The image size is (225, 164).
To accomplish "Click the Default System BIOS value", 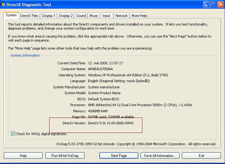I will [103, 99].
